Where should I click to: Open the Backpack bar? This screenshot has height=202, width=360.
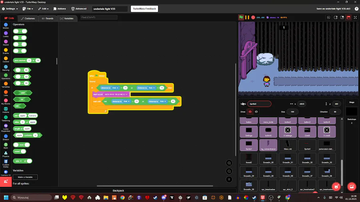coord(118,190)
